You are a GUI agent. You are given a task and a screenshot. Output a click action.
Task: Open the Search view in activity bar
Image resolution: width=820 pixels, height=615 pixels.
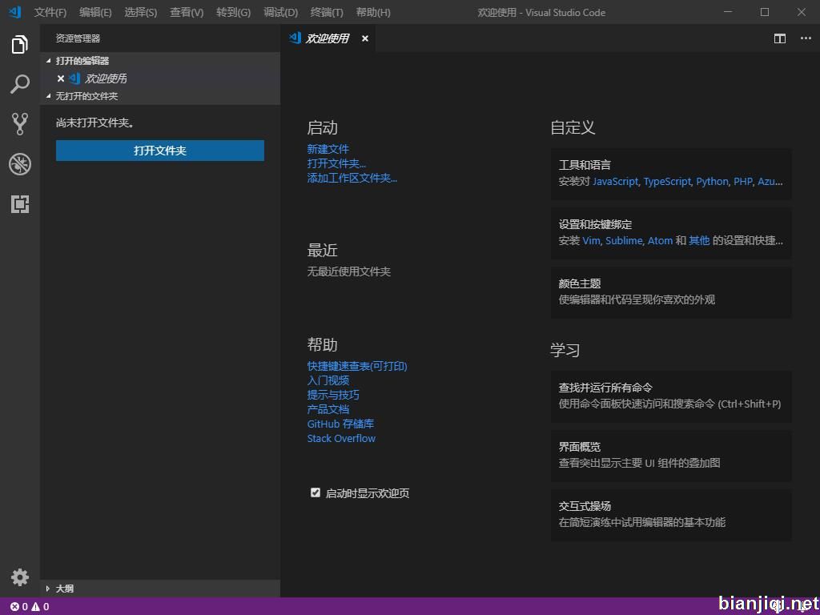tap(19, 83)
